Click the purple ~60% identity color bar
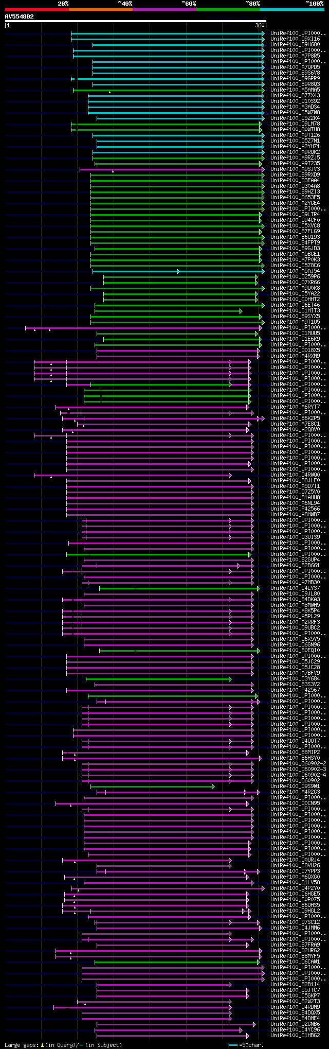Viewport: 329px width, 1049px height. [164, 9]
